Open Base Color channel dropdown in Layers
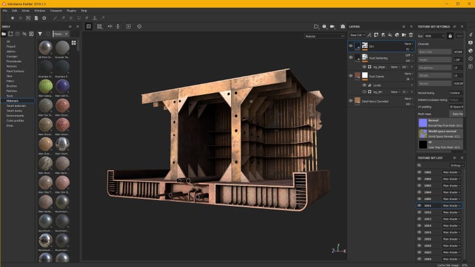Screen dimensions: 475x267 [358, 35]
